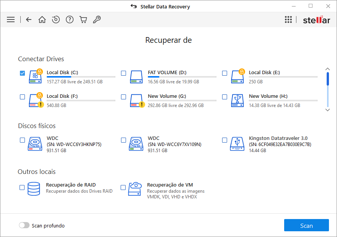
Task: Click the Local Disk (C:) drive icon
Action: tap(36, 76)
